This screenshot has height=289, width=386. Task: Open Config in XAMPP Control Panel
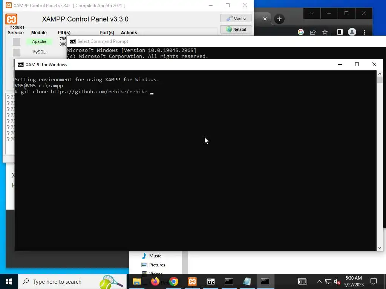tap(236, 18)
